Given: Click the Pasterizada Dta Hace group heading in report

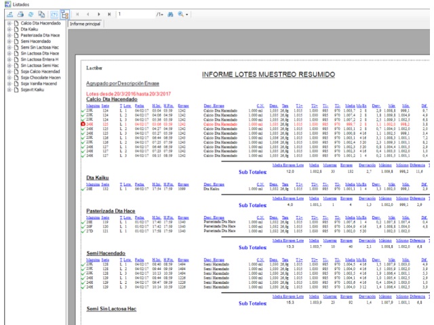Looking at the screenshot, I should (111, 211).
